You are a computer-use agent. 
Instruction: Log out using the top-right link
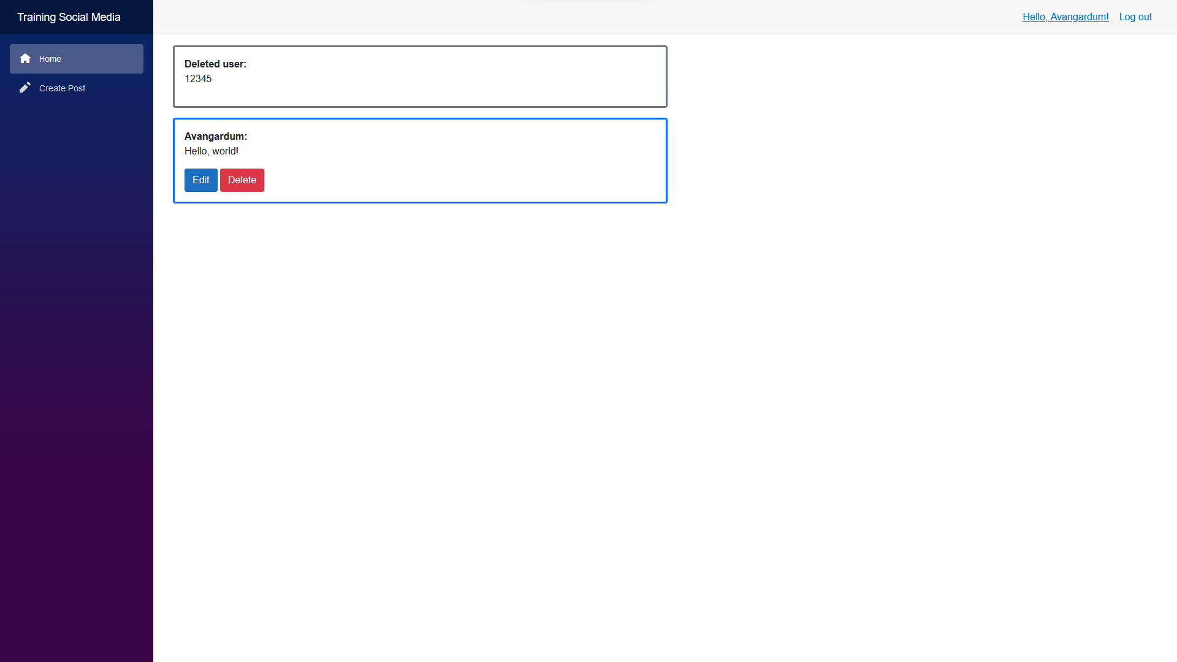pyautogui.click(x=1135, y=17)
